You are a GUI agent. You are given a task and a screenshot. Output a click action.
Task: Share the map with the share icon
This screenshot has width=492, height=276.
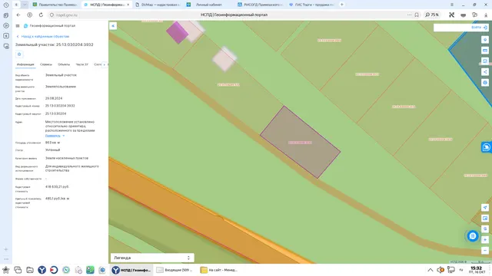point(485,71)
